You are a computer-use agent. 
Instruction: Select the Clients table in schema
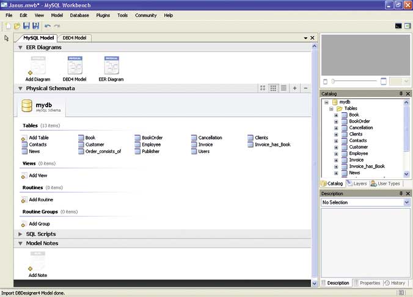coord(258,138)
